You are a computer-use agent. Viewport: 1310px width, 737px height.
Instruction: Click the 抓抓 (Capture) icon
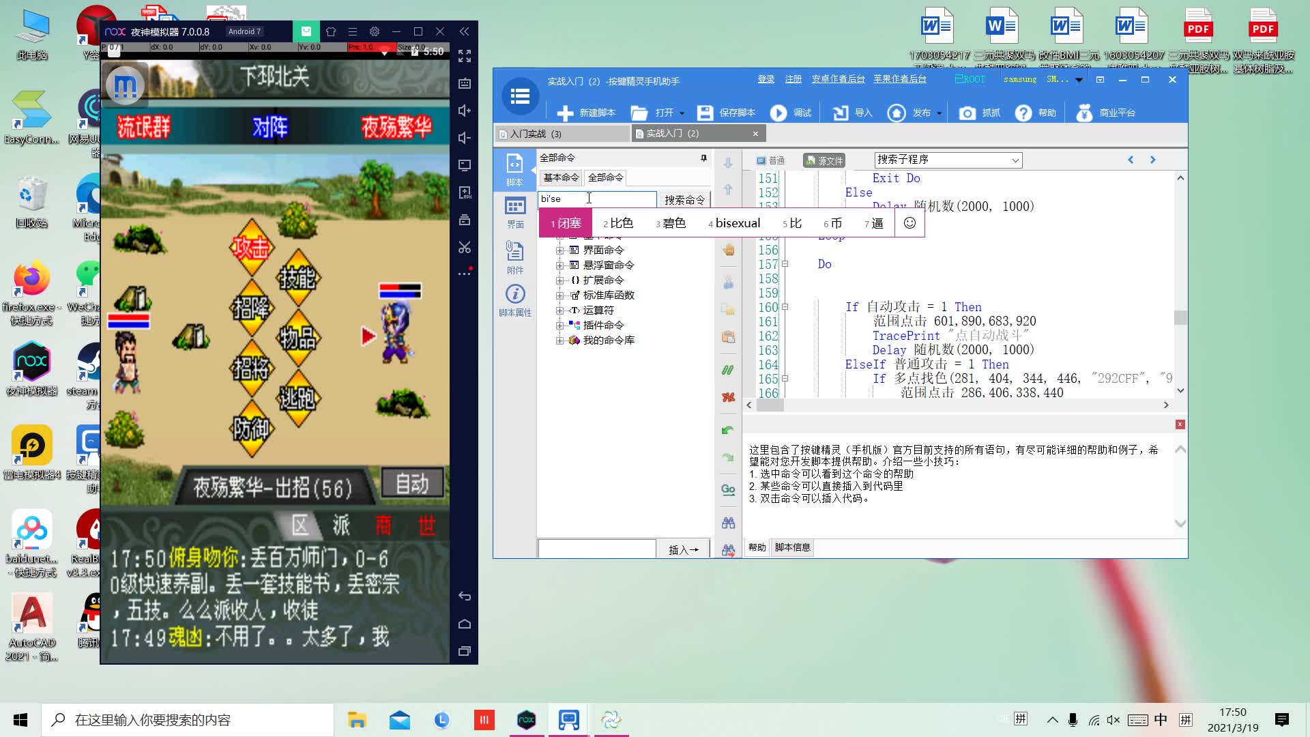click(x=967, y=112)
